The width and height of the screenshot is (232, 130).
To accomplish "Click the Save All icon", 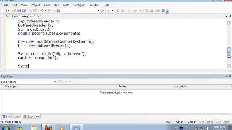I will [24, 10].
